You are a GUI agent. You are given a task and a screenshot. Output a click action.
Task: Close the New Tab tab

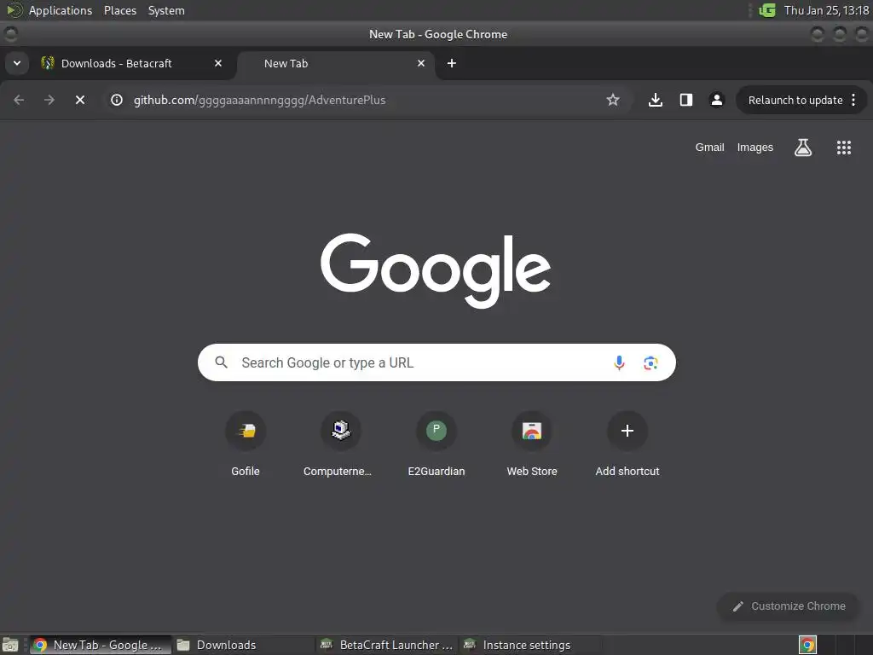[421, 63]
